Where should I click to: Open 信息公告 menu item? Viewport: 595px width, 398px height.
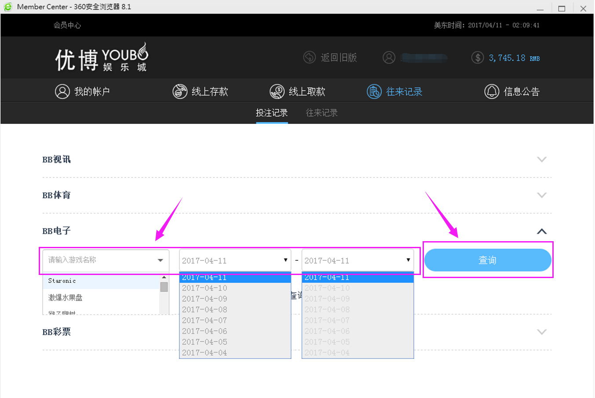point(512,91)
